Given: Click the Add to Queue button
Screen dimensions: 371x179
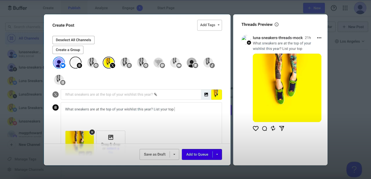Looking at the screenshot, I should coord(197,154).
